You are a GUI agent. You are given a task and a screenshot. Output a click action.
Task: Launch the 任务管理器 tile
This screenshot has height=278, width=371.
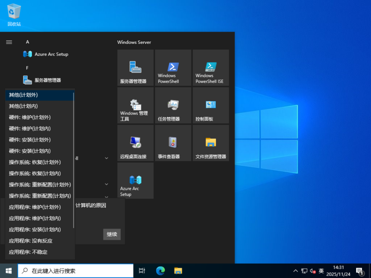point(173,105)
